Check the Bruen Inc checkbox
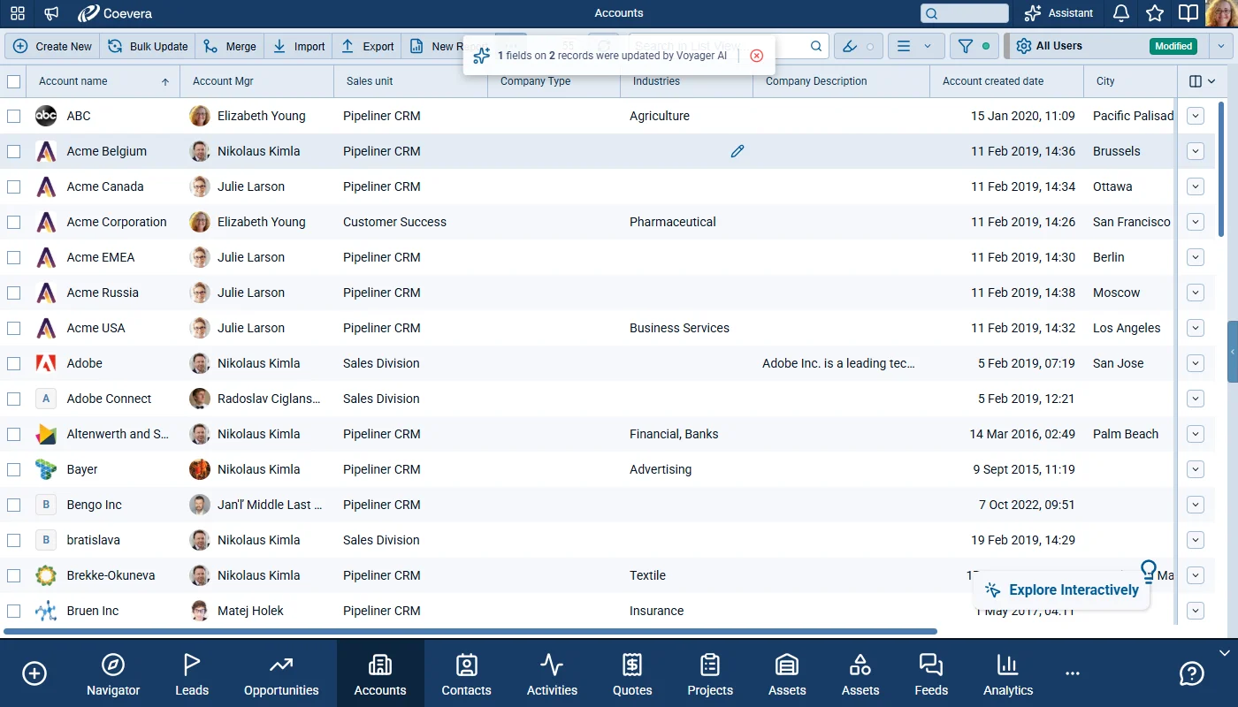Image resolution: width=1238 pixels, height=707 pixels. 13,611
